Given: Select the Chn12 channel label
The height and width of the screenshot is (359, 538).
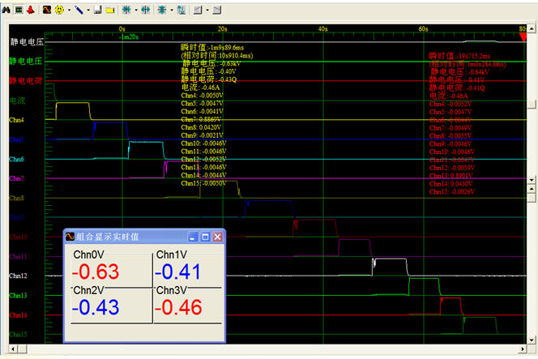Looking at the screenshot, I should tap(18, 276).
